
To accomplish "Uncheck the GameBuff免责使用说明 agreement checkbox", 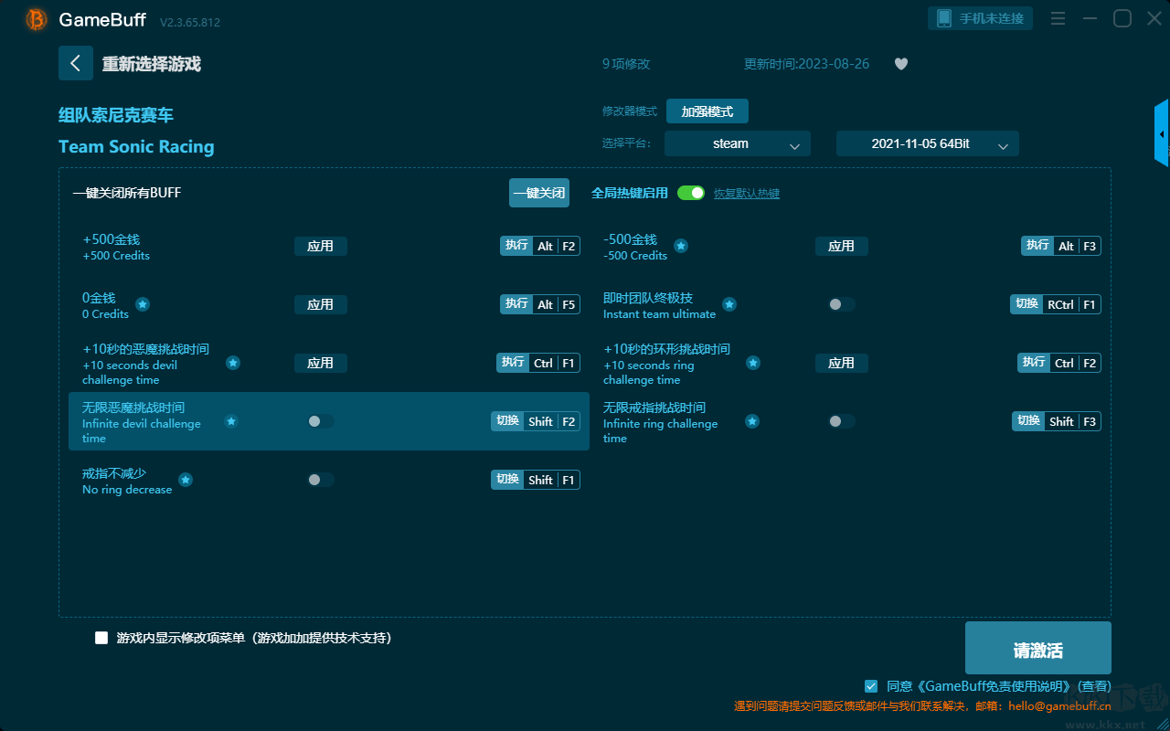I will point(871,686).
